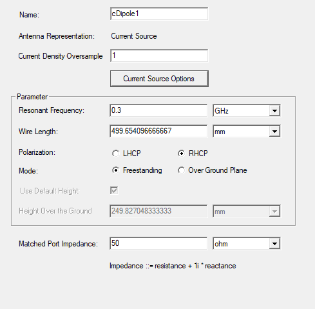Click the 'Antenna Representation:' label
The height and width of the screenshot is (309, 315).
[57, 36]
